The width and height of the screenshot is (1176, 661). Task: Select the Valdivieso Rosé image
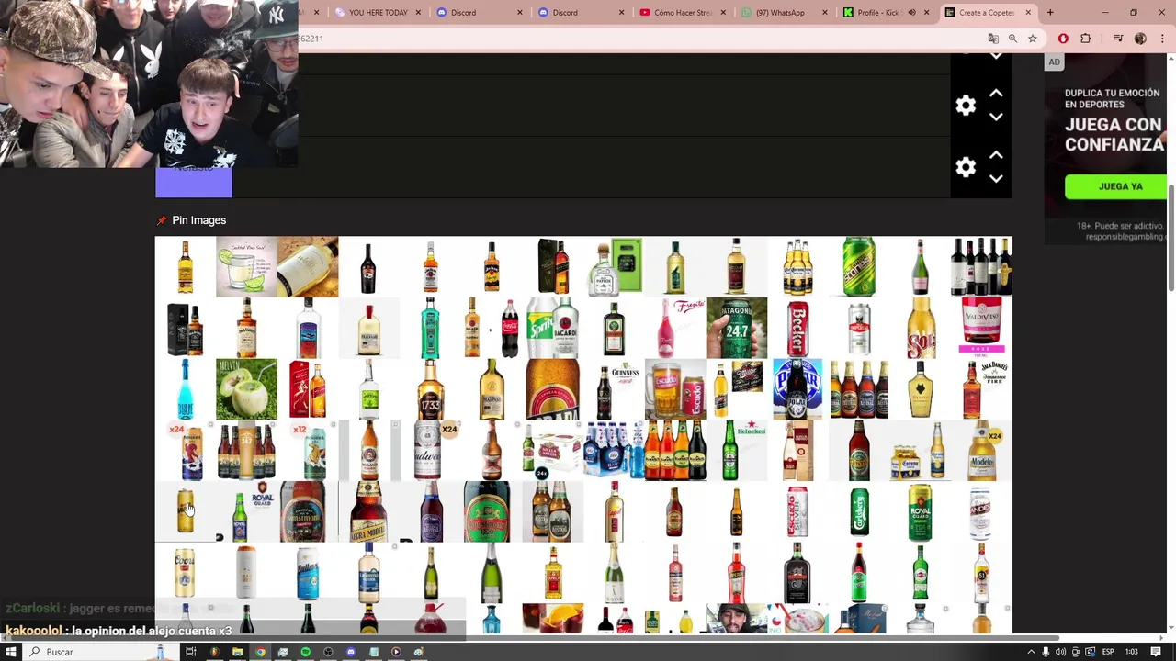pos(981,328)
